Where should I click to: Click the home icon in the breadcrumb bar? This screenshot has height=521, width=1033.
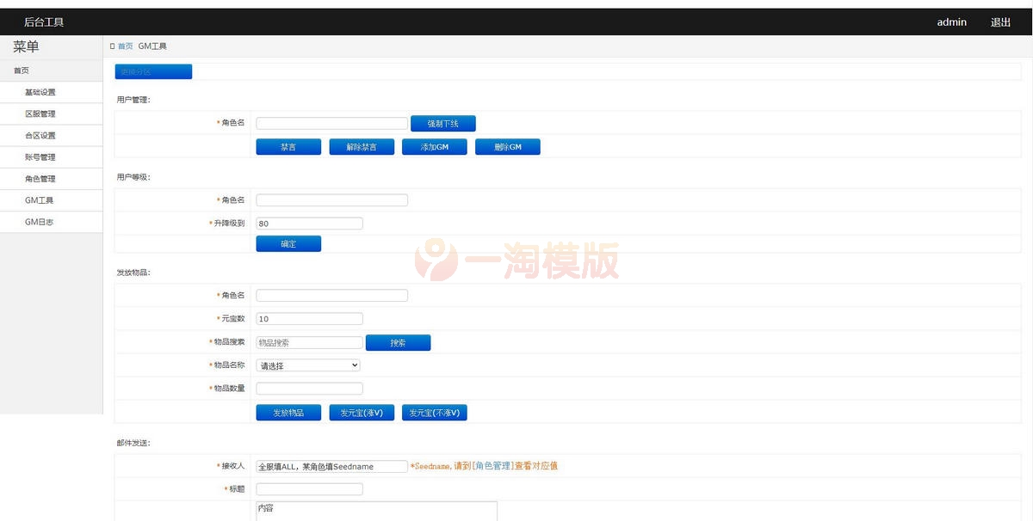point(112,46)
